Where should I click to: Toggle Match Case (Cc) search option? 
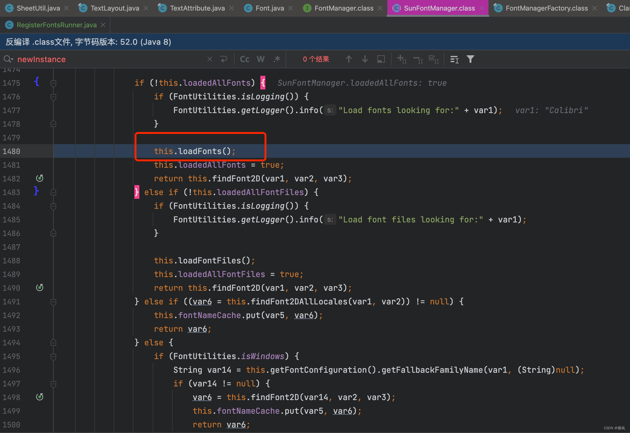pyautogui.click(x=245, y=59)
